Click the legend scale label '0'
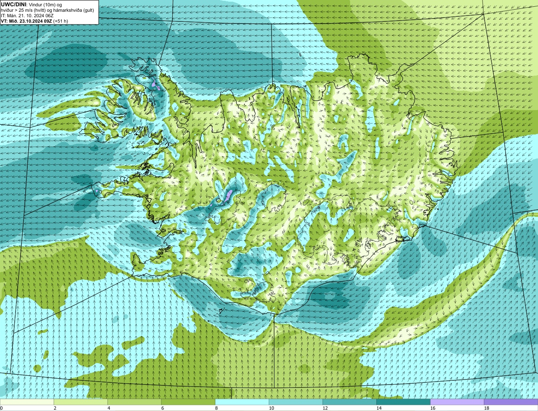Screen dimensions: 538x411 point(1,408)
